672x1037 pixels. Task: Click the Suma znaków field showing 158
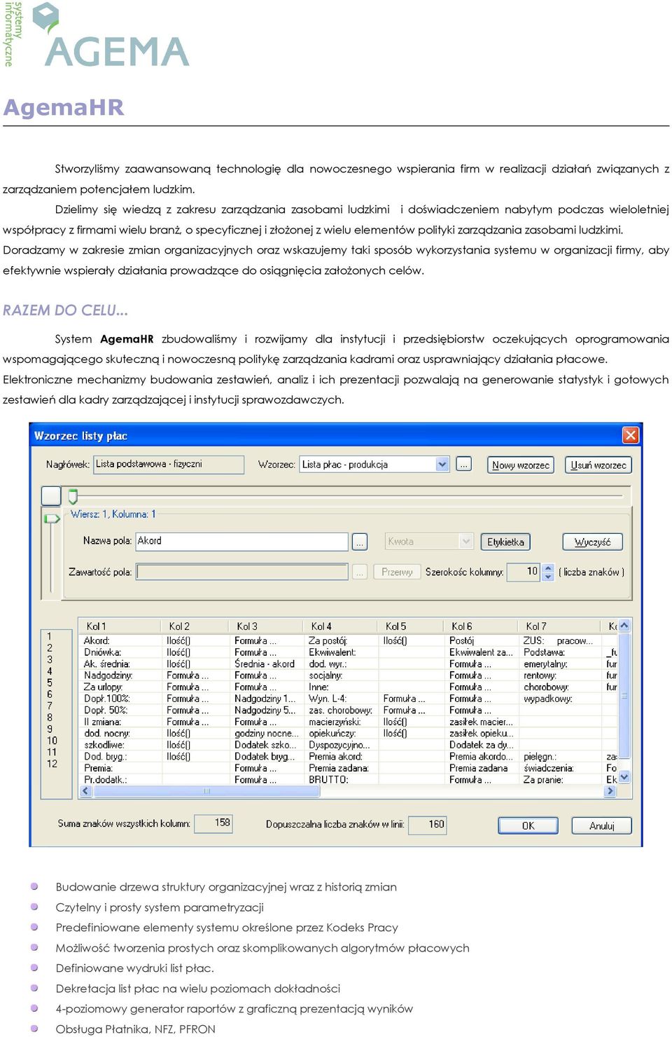[x=213, y=823]
